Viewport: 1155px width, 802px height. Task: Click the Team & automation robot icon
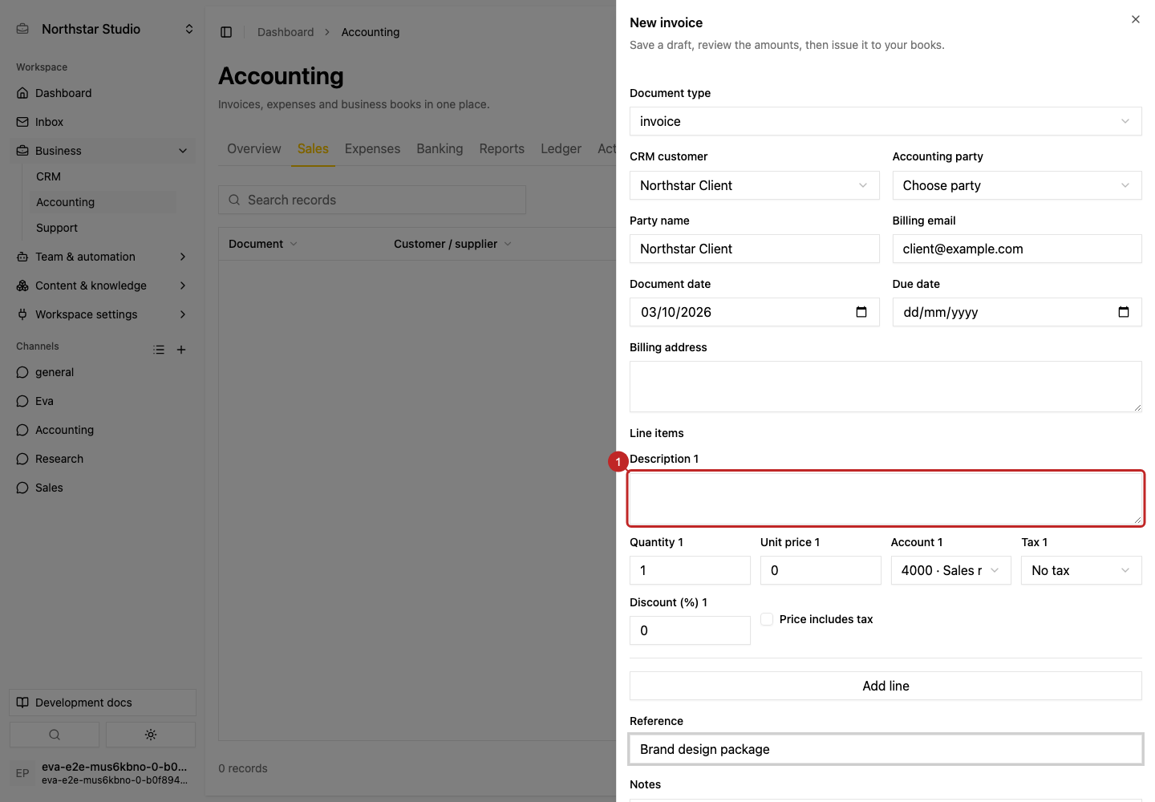tap(22, 257)
